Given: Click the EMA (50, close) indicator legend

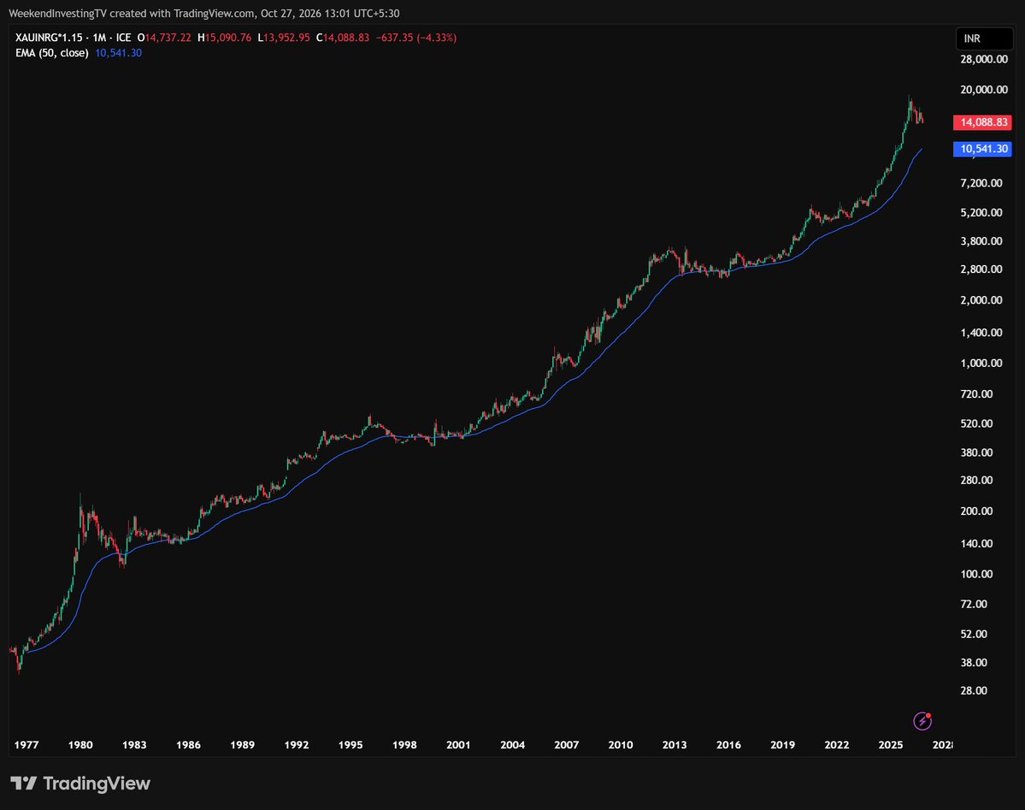Looking at the screenshot, I should coord(51,53).
